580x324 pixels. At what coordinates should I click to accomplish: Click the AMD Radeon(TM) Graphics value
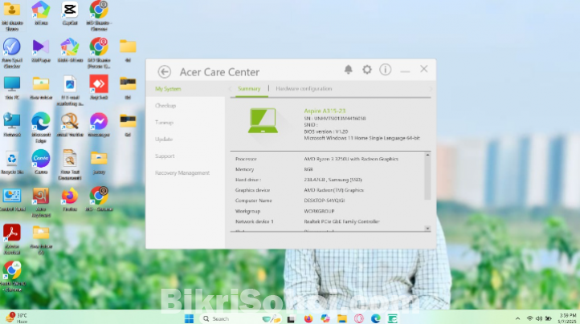point(333,190)
